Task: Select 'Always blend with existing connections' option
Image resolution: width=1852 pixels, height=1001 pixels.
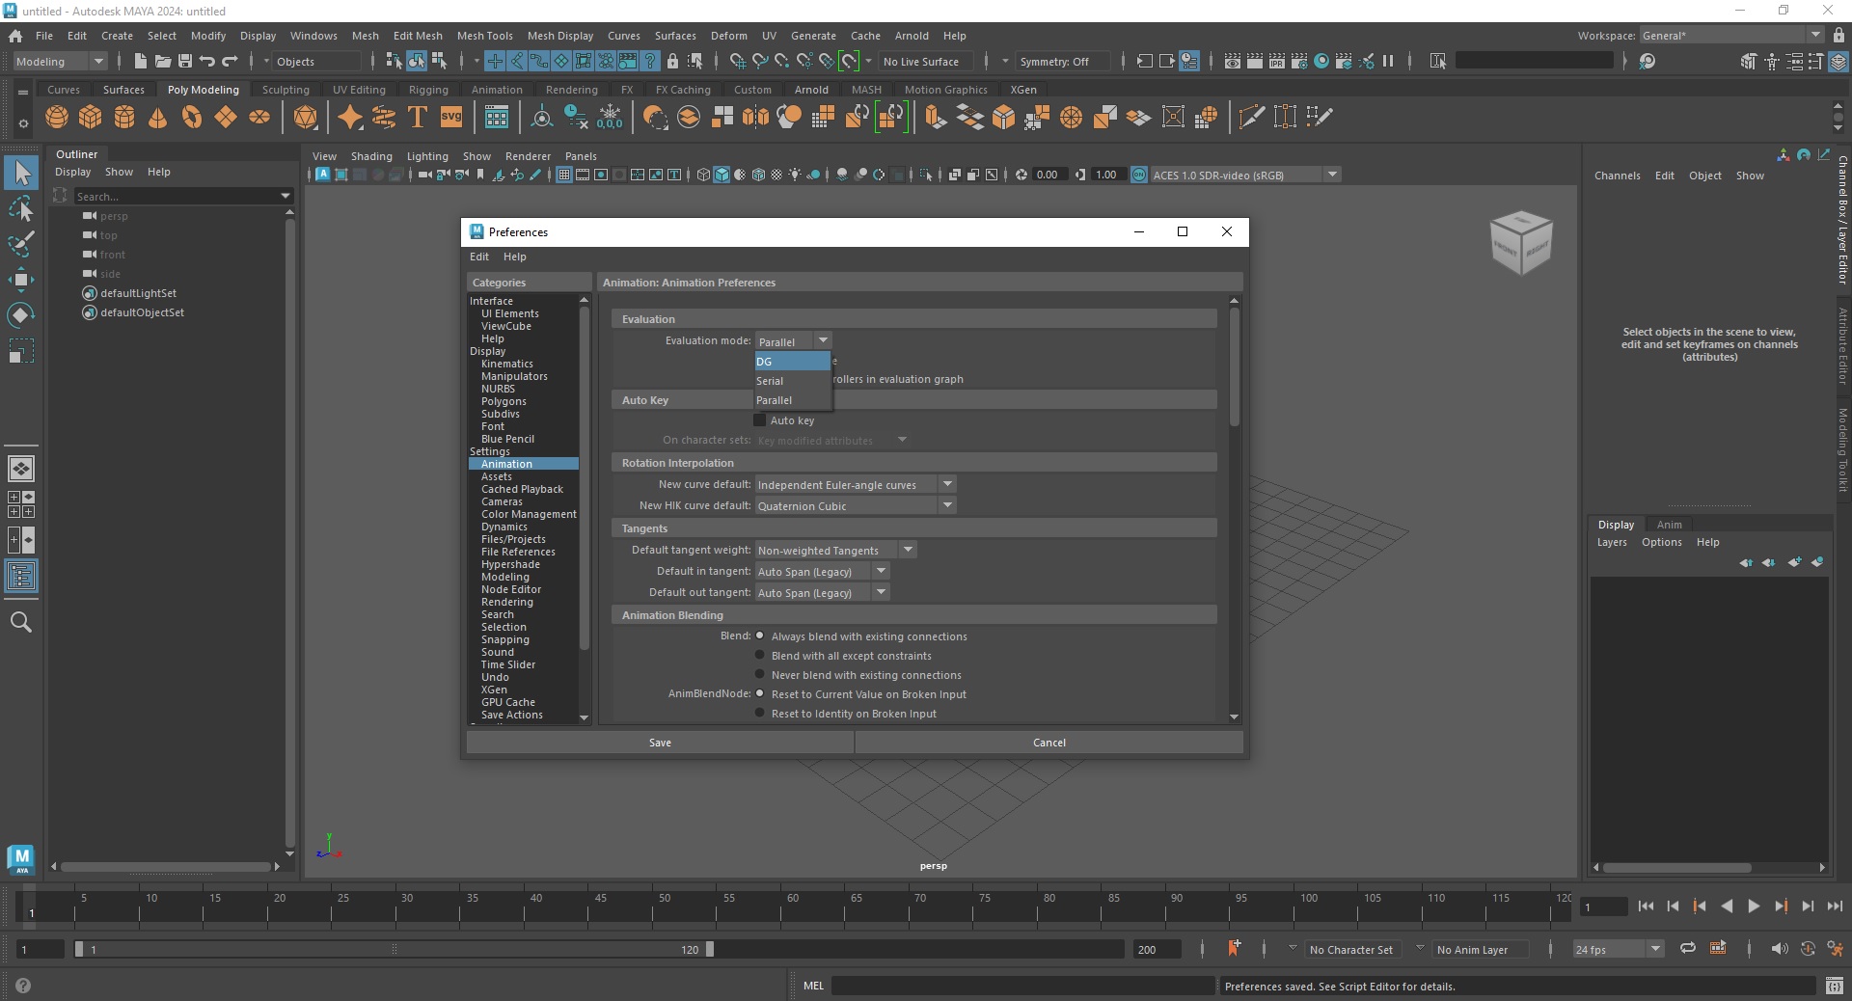Action: [760, 636]
